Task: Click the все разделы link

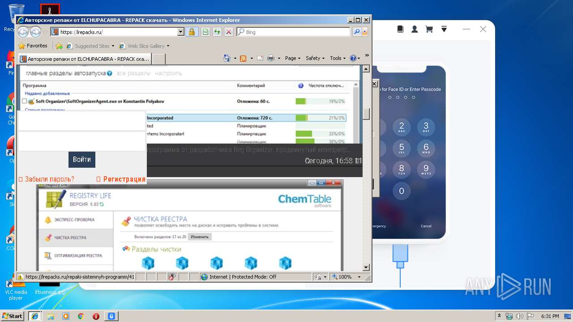Action: coord(133,73)
